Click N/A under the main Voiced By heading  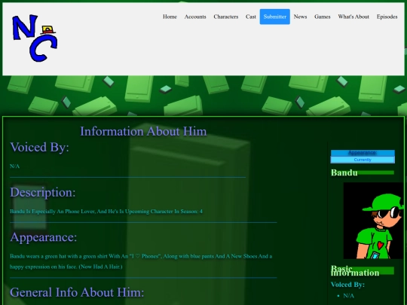coord(14,166)
